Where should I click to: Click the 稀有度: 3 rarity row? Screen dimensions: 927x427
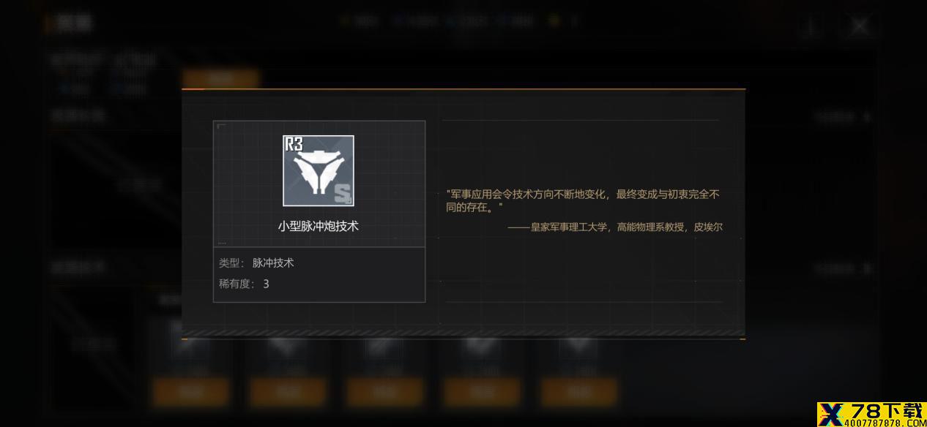(244, 284)
